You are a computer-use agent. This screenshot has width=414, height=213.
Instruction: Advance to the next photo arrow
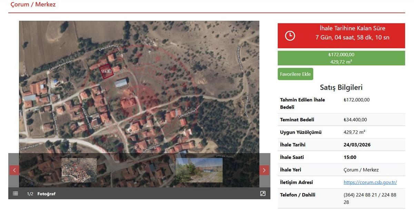coord(264,170)
